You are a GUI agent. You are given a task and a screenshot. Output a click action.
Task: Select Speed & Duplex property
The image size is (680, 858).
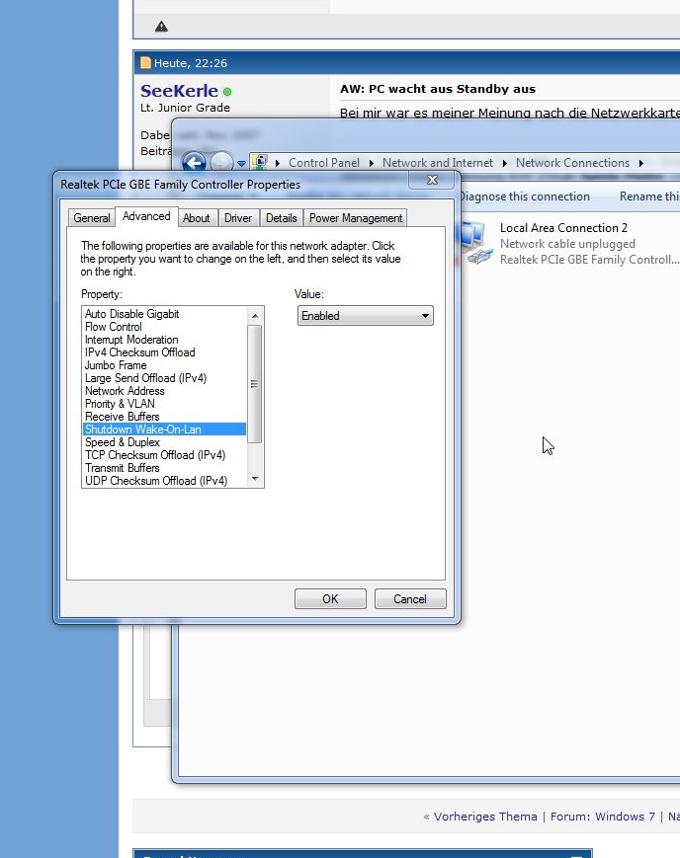(164, 442)
